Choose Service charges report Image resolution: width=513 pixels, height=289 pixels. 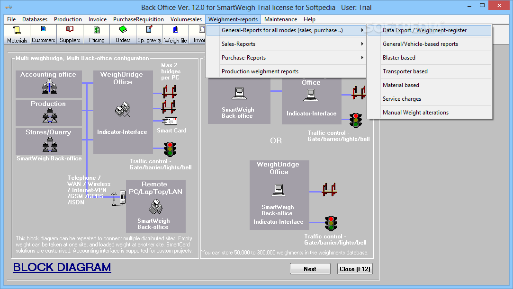click(429, 98)
